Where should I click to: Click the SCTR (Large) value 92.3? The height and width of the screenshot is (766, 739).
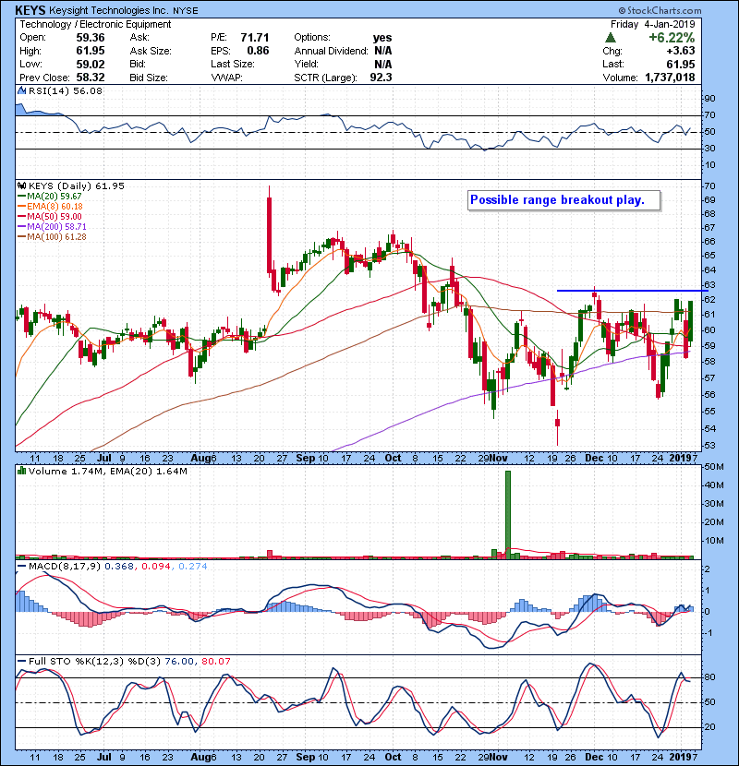pyautogui.click(x=381, y=78)
